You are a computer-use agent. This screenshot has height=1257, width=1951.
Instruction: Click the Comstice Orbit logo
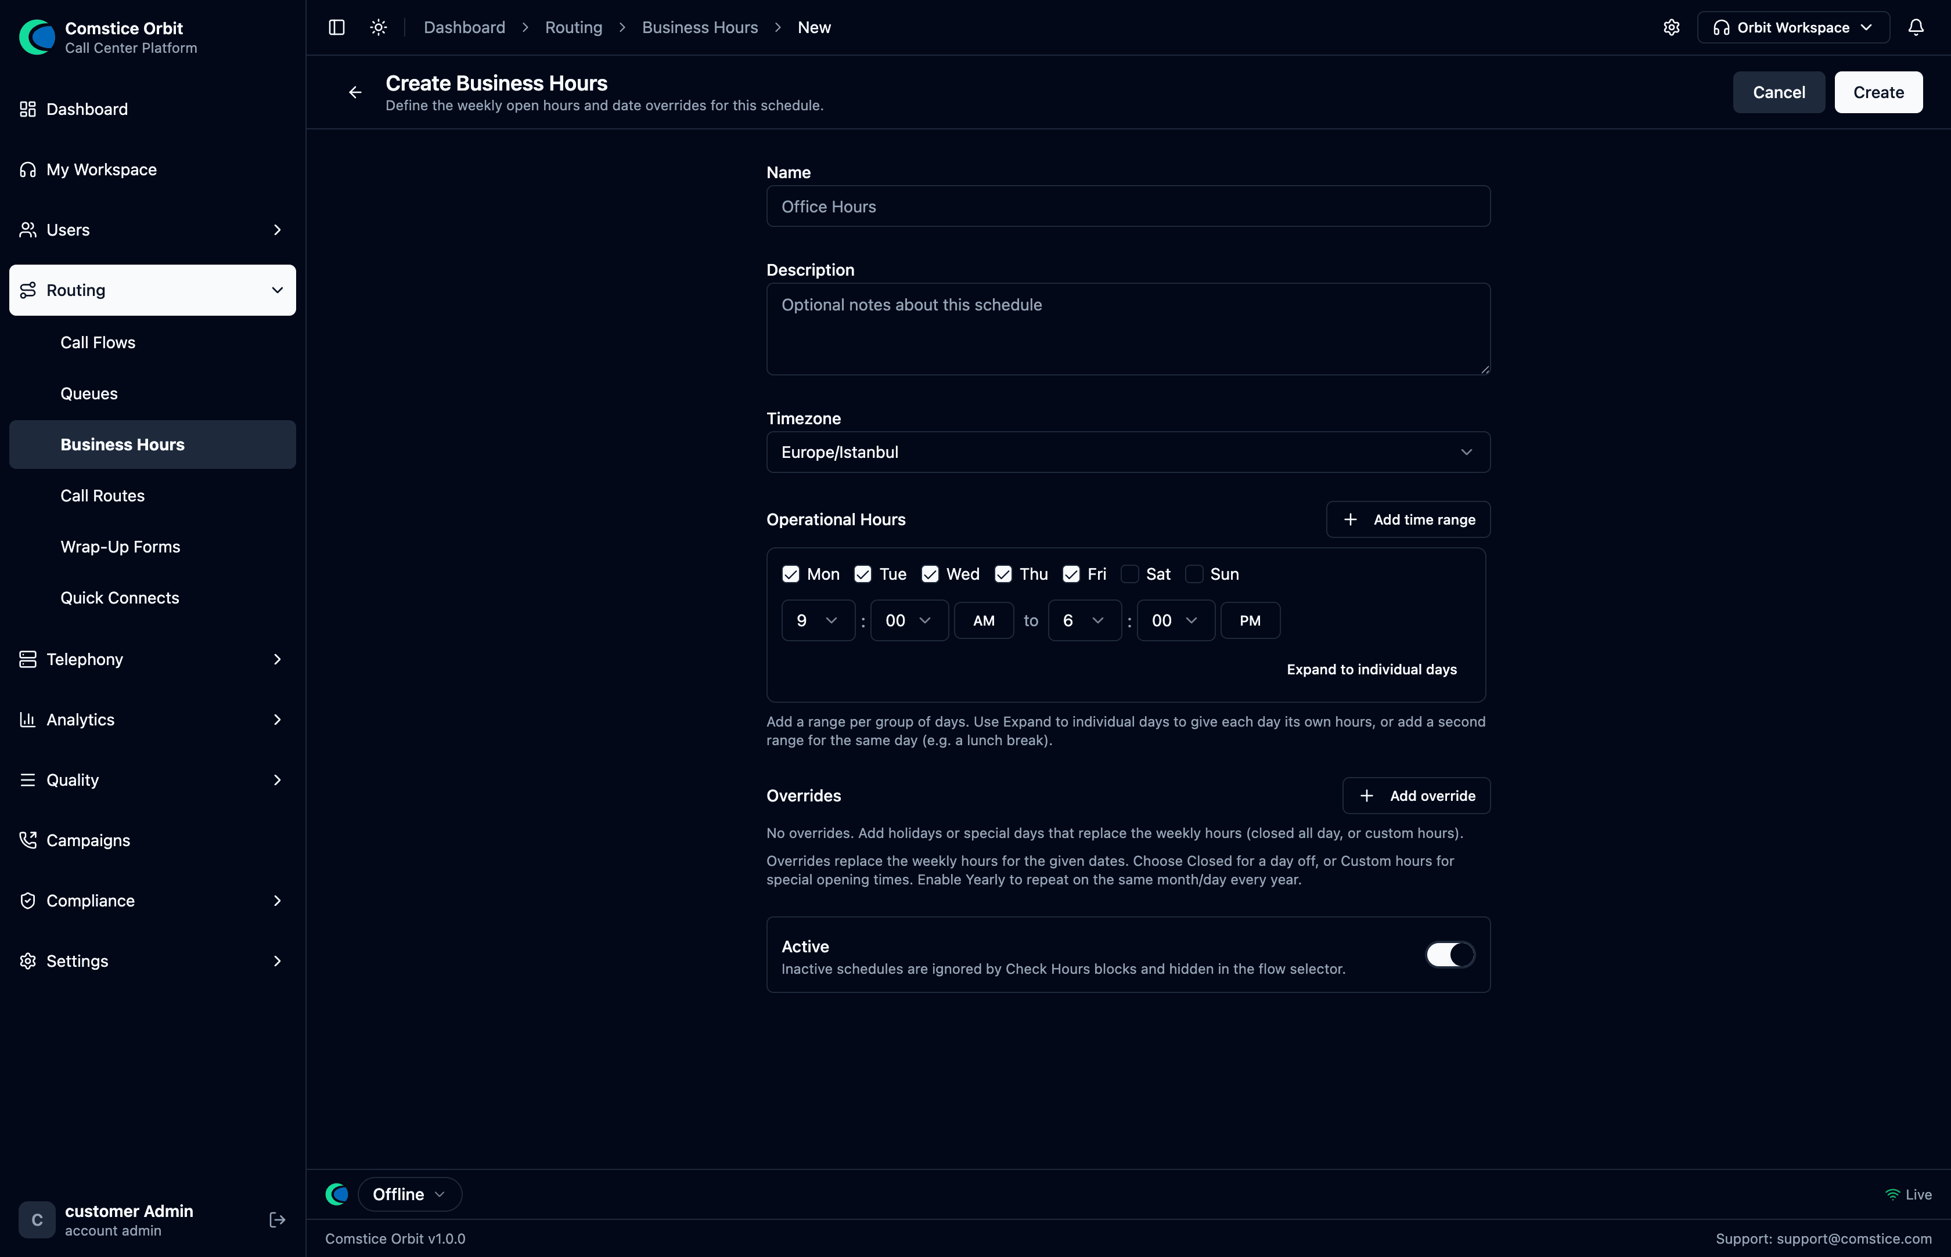[x=38, y=37]
